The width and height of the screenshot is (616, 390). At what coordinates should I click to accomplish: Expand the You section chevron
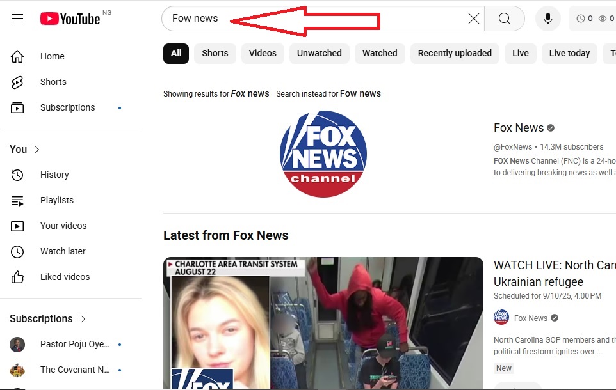pos(37,150)
